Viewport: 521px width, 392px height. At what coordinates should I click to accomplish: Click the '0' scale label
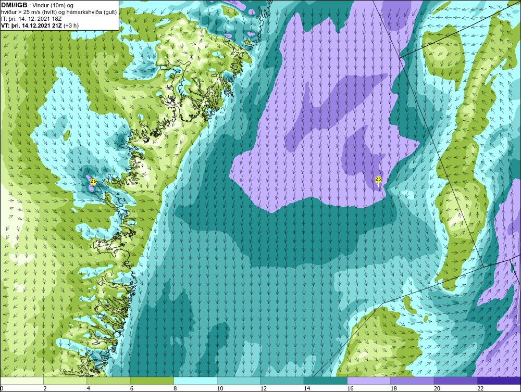pyautogui.click(x=2, y=389)
